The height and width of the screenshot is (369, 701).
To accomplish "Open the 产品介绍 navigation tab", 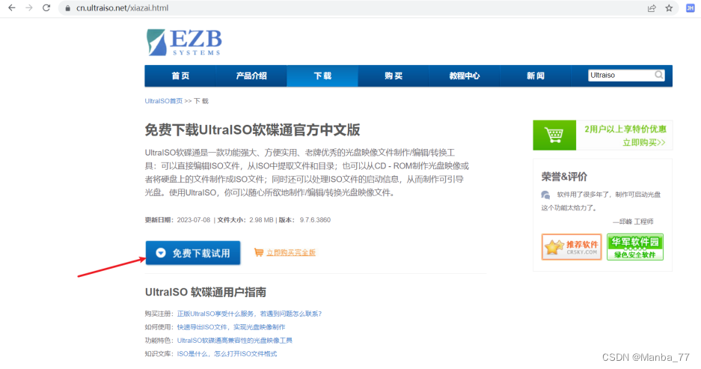I will [x=251, y=76].
